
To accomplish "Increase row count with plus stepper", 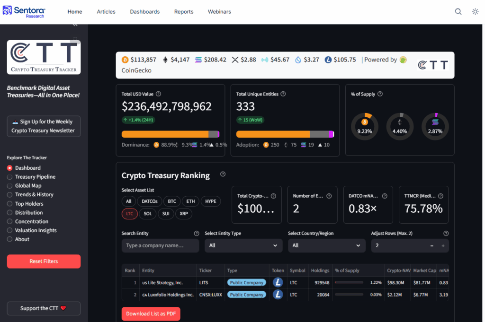I will pyautogui.click(x=443, y=246).
